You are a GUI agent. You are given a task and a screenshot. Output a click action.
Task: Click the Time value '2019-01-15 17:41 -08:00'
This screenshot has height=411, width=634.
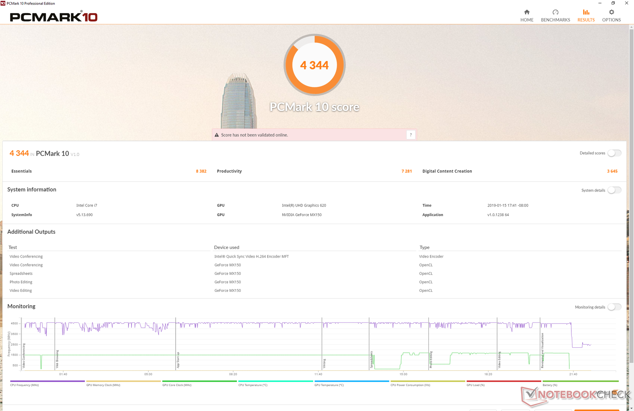(508, 206)
